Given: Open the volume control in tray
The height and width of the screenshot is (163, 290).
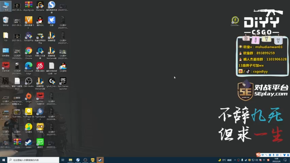Looking at the screenshot, I should (x=257, y=160).
